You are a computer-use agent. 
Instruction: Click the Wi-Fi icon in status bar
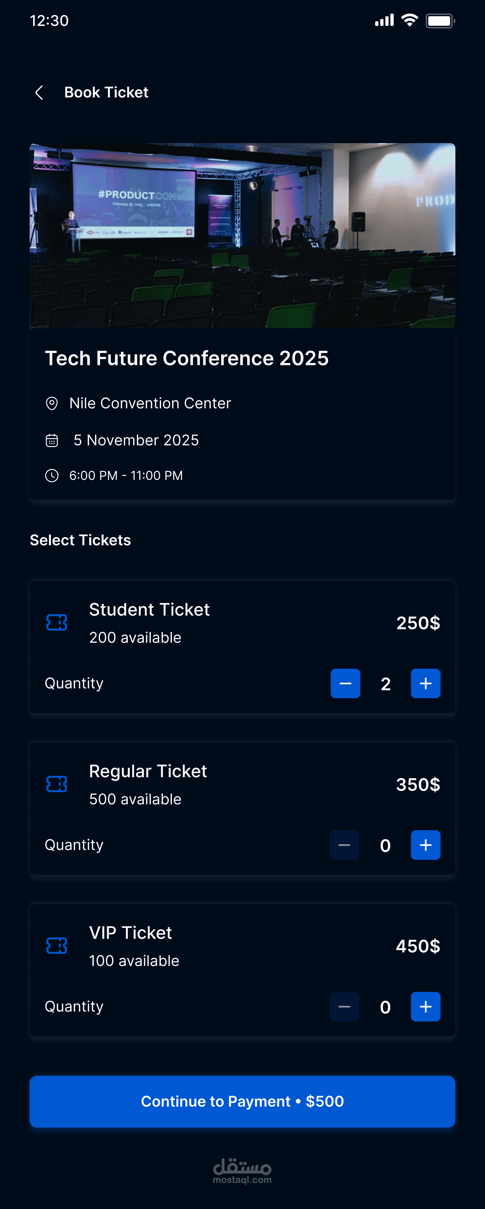coord(409,20)
